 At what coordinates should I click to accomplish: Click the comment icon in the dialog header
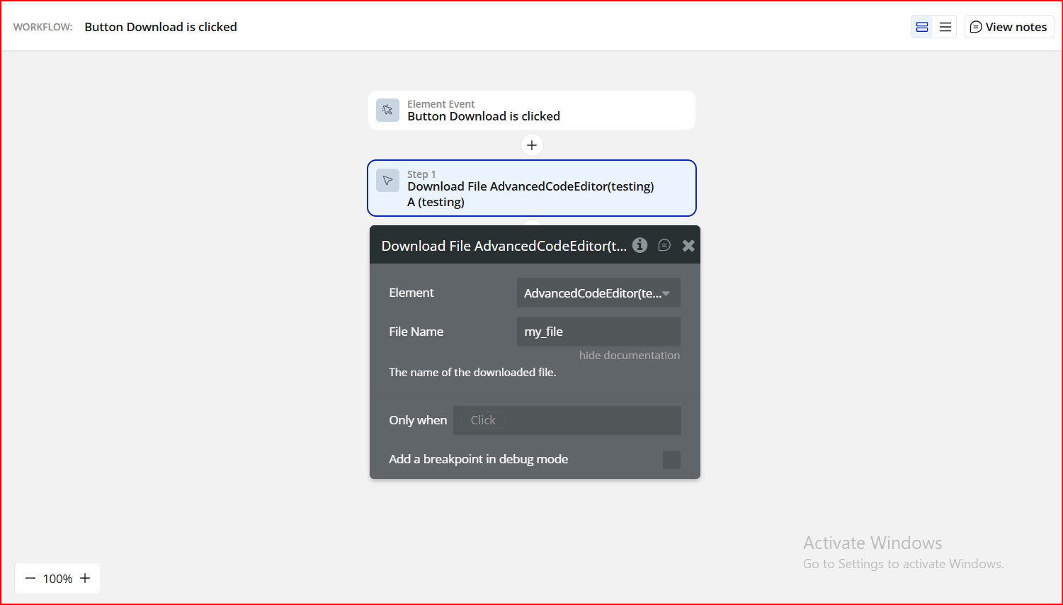tap(664, 245)
